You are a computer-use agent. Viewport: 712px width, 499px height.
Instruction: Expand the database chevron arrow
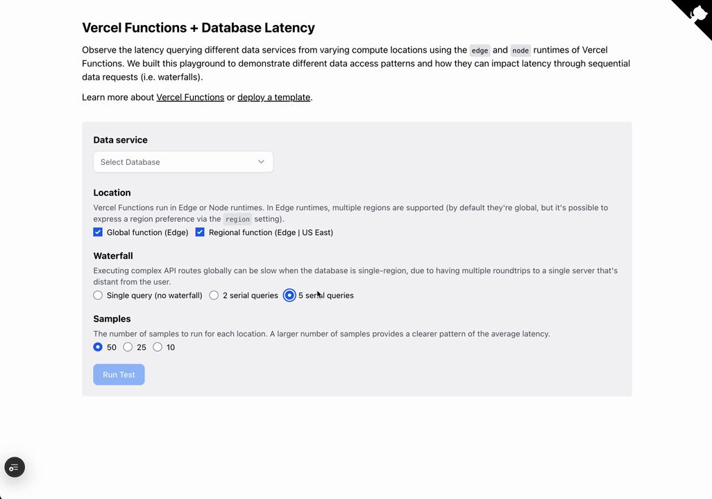tap(261, 162)
